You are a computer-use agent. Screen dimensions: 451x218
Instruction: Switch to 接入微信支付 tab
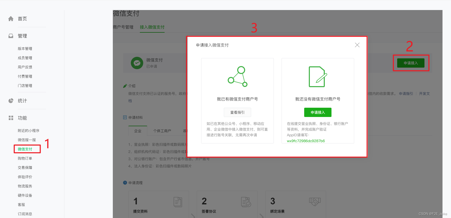click(152, 27)
